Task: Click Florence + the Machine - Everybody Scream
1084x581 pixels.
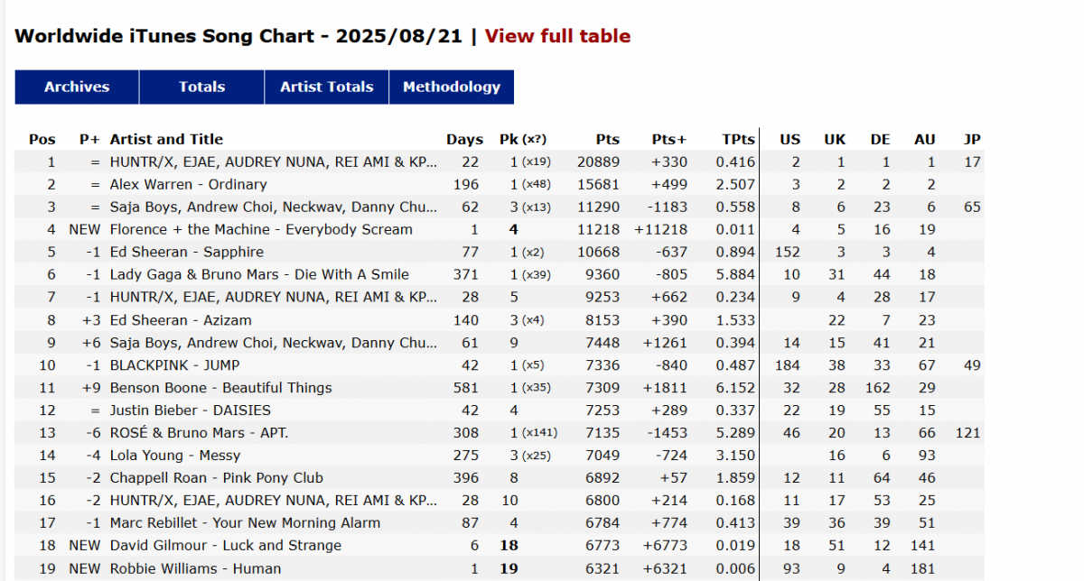Action: pyautogui.click(x=261, y=229)
